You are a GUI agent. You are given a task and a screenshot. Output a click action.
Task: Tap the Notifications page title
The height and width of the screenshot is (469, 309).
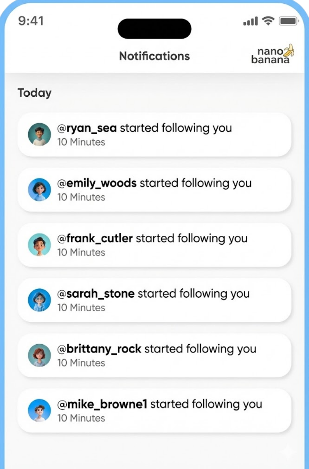pyautogui.click(x=154, y=56)
